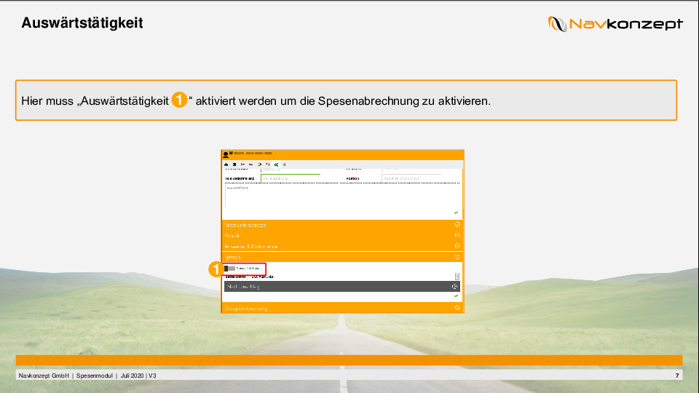Click the home icon in the toolbar
Image resolution: width=699 pixels, height=393 pixels.
pyautogui.click(x=226, y=165)
